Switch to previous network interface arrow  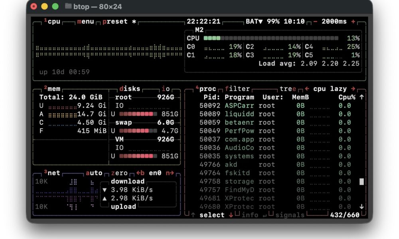pyautogui.click(x=140, y=173)
